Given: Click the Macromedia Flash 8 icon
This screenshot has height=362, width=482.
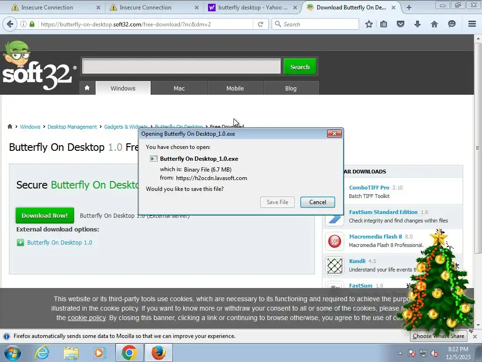Looking at the screenshot, I should [x=335, y=241].
